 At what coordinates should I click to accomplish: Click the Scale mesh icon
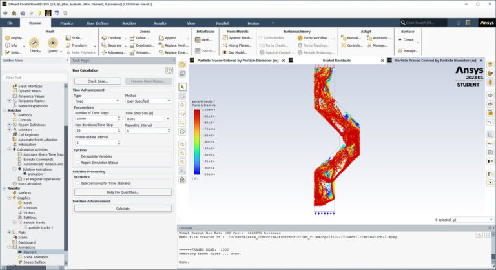[x=68, y=37]
